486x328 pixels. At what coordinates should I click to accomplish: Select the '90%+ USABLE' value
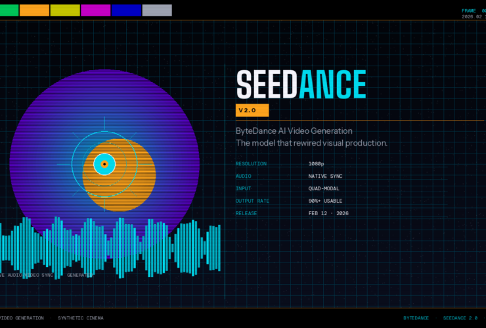[325, 201]
